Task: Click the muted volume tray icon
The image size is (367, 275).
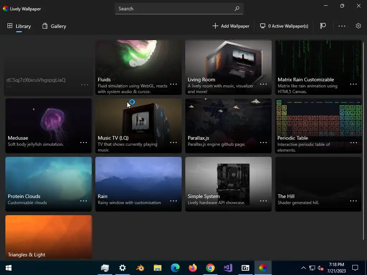Action: pos(321,268)
